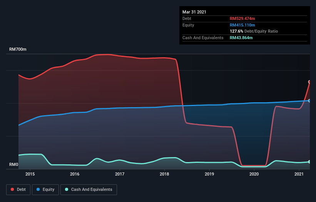Click the red Debt legend dot
This screenshot has width=316, height=202.
point(12,189)
